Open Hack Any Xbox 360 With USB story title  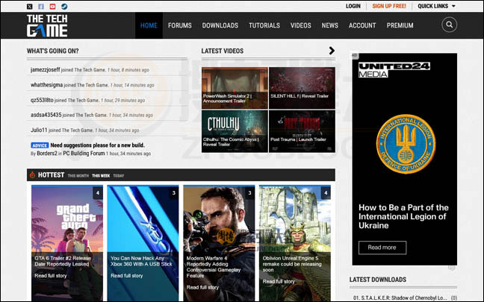[141, 261]
